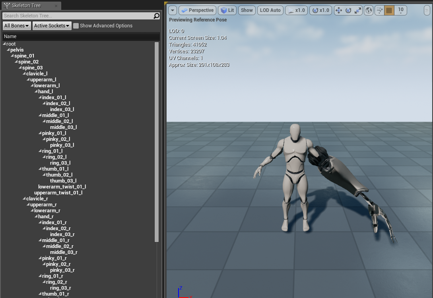Collapse the hand_r bone node
The width and height of the screenshot is (433, 298).
tap(36, 216)
